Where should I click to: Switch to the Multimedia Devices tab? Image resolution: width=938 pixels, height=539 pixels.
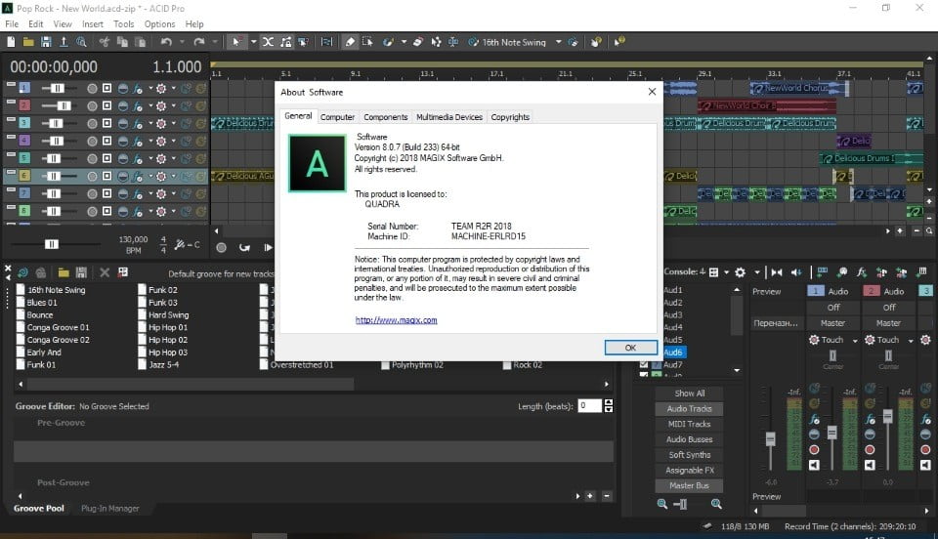tap(449, 117)
